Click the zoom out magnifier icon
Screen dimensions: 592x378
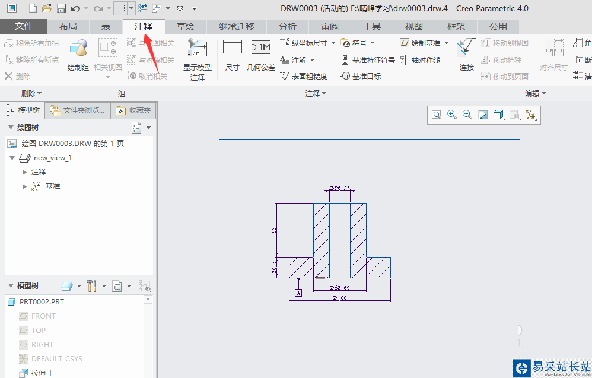click(x=467, y=115)
